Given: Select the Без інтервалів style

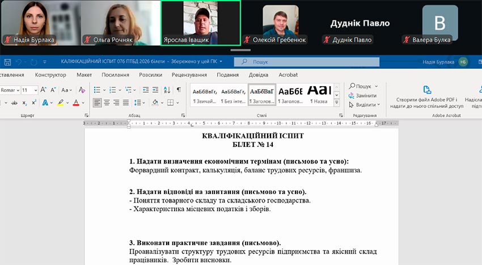Looking at the screenshot, I should (233, 95).
